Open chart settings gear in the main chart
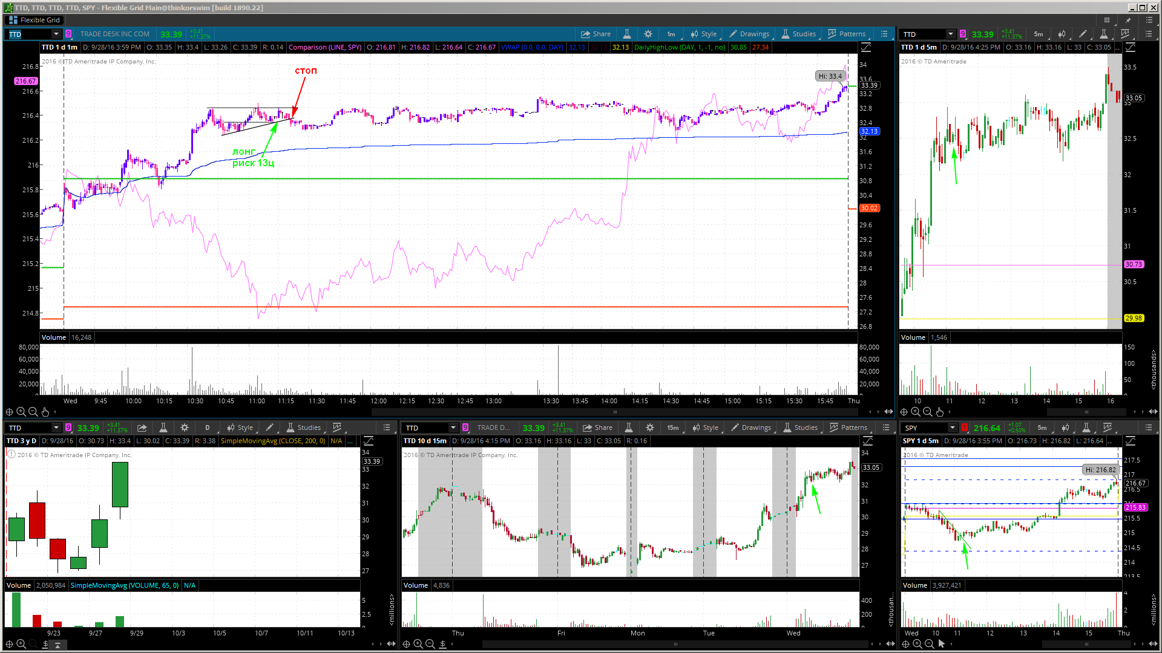 [648, 34]
